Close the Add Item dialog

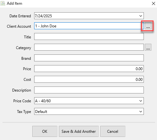click(x=154, y=3)
